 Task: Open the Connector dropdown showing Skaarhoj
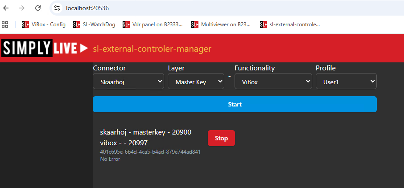point(128,82)
